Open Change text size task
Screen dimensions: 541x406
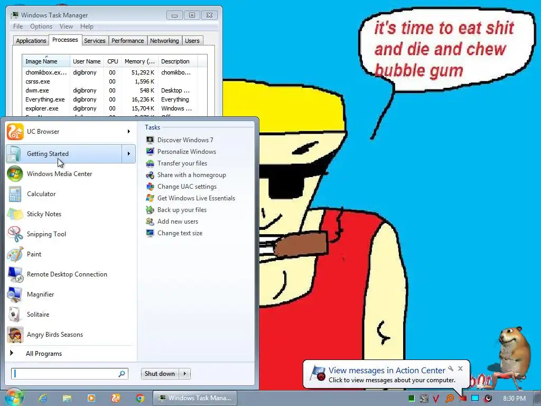(x=174, y=233)
